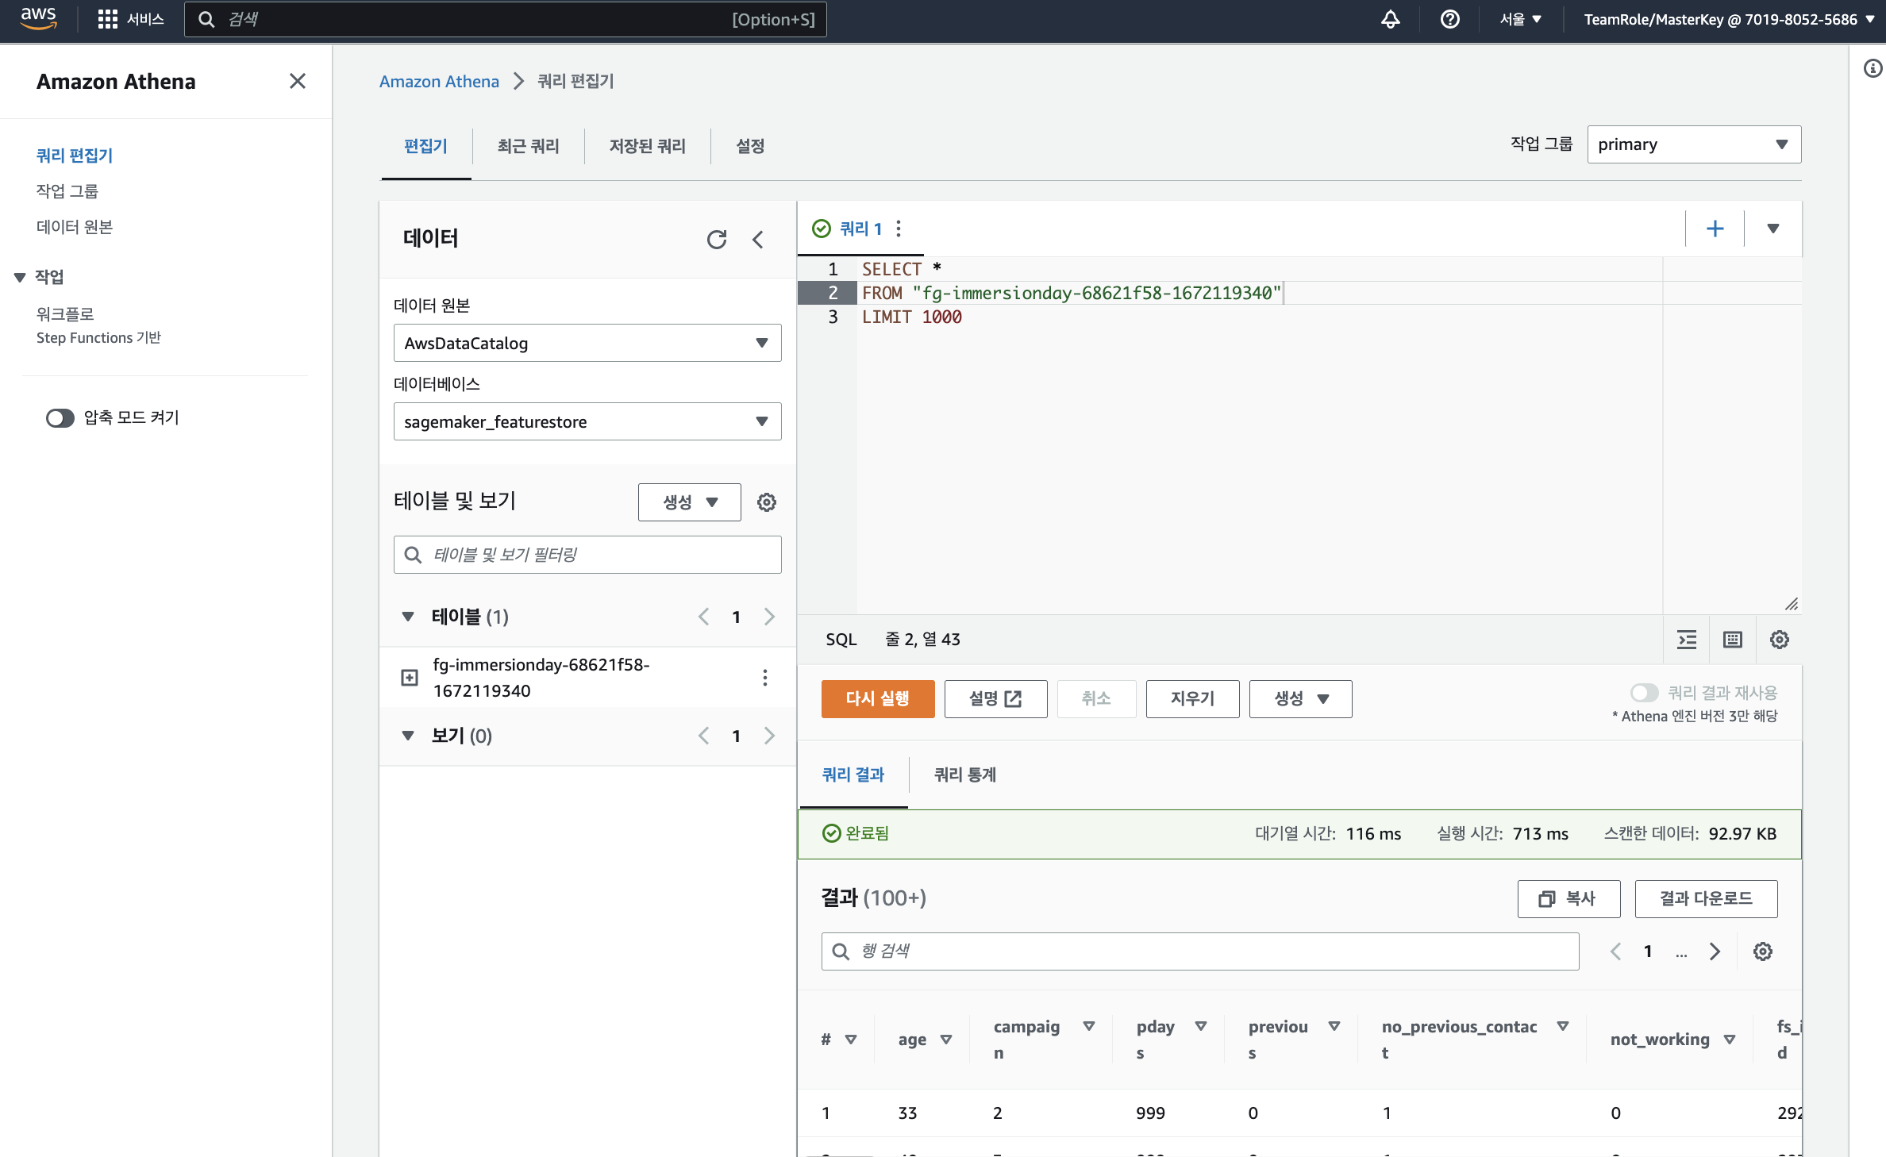Open the 작업 그룹 primary dropdown
This screenshot has width=1886, height=1157.
coord(1693,144)
